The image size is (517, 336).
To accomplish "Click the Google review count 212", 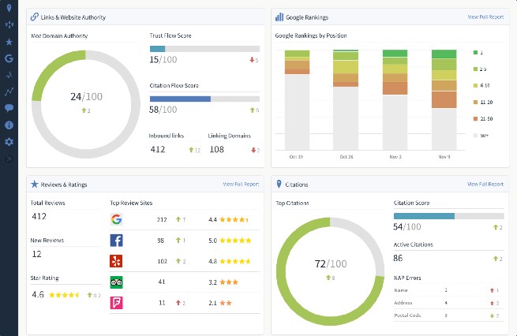I will (162, 219).
